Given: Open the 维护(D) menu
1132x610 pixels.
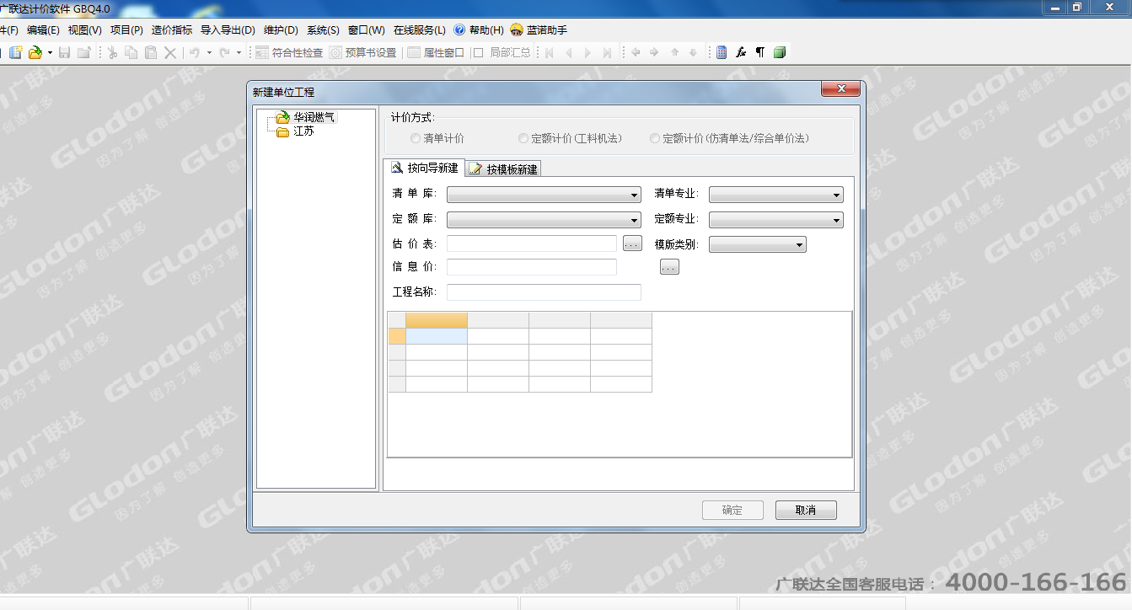Looking at the screenshot, I should [281, 30].
